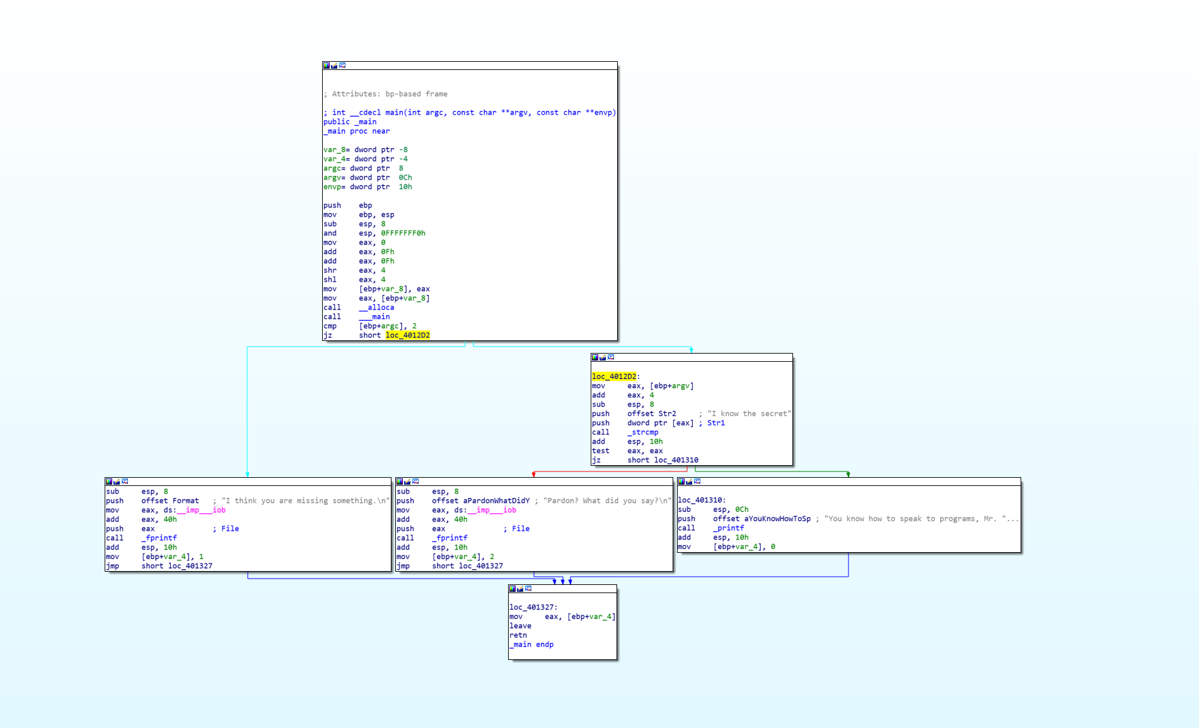Click the highlighted loc_4012D2 jump target in main
Screen dimensions: 1199x728
[x=408, y=335]
